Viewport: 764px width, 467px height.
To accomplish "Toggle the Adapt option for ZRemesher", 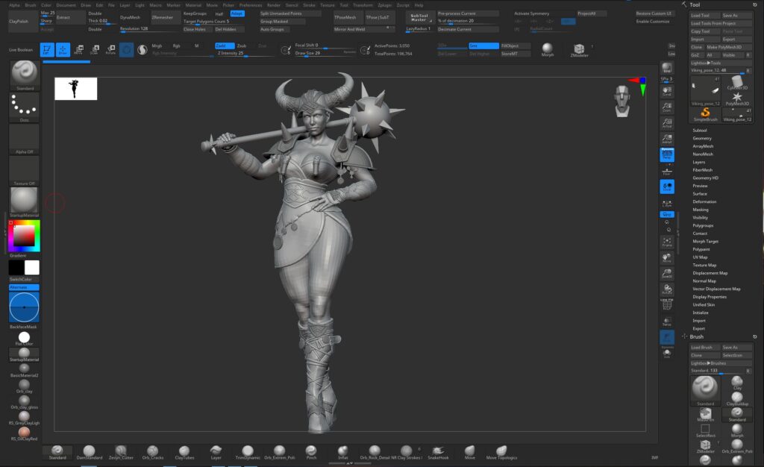I will coord(237,13).
